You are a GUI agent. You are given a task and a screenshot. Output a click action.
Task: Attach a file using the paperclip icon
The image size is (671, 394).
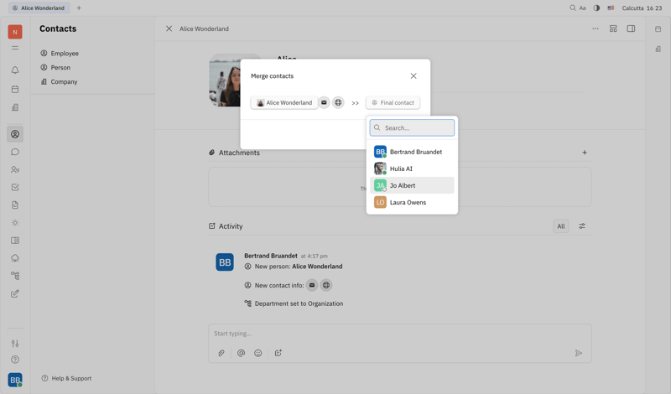coord(221,353)
